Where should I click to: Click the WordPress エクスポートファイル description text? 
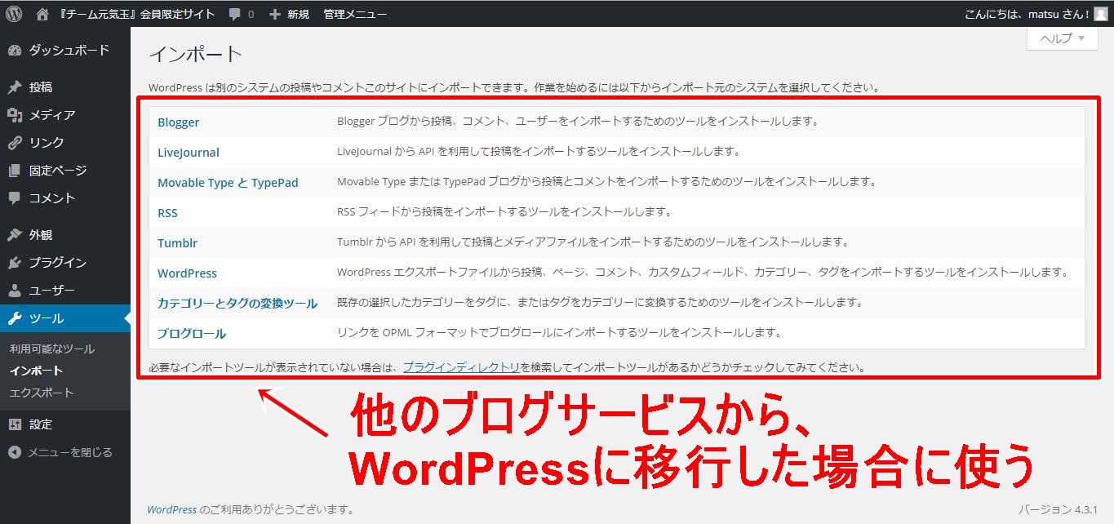[x=703, y=273]
